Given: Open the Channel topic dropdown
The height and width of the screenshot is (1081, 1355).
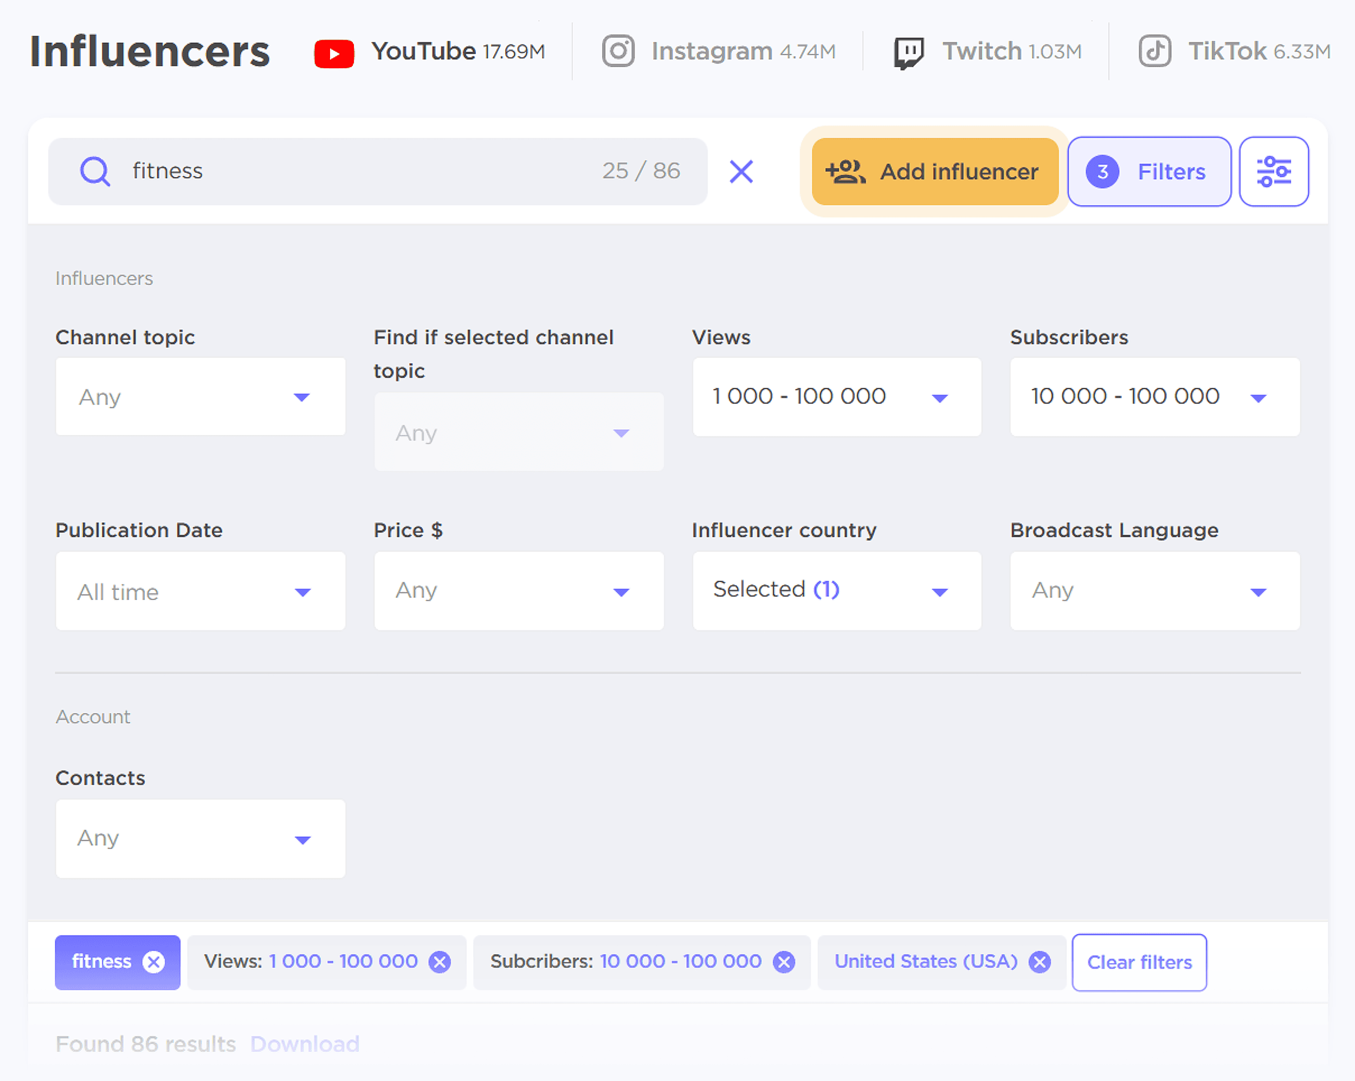Looking at the screenshot, I should point(200,397).
